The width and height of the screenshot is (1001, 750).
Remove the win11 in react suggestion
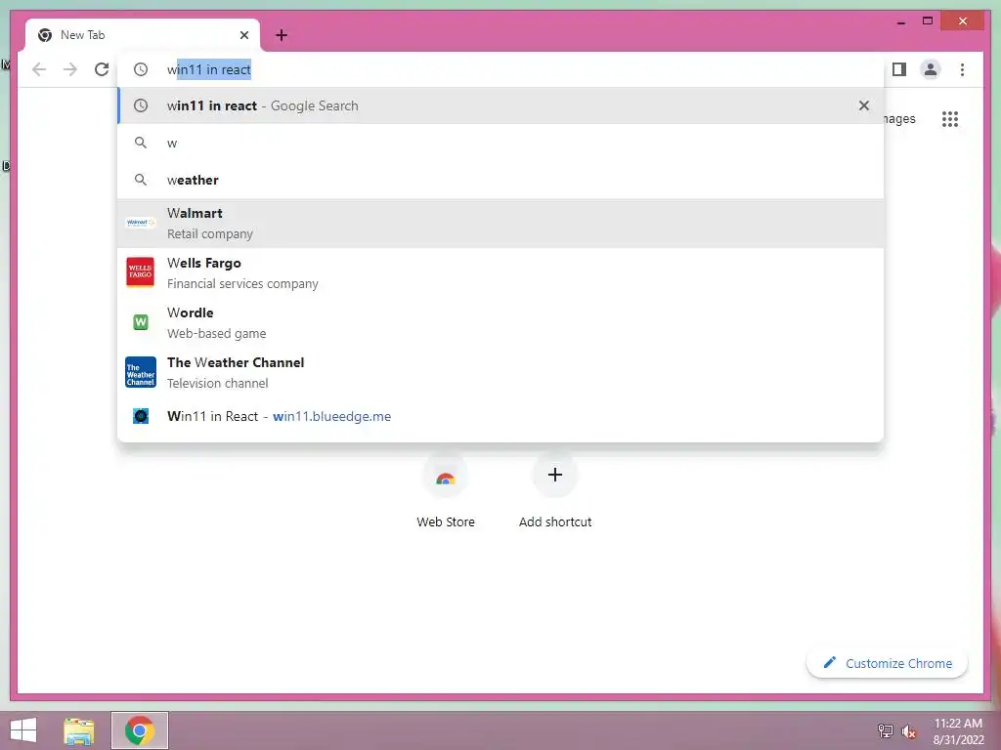tap(864, 105)
